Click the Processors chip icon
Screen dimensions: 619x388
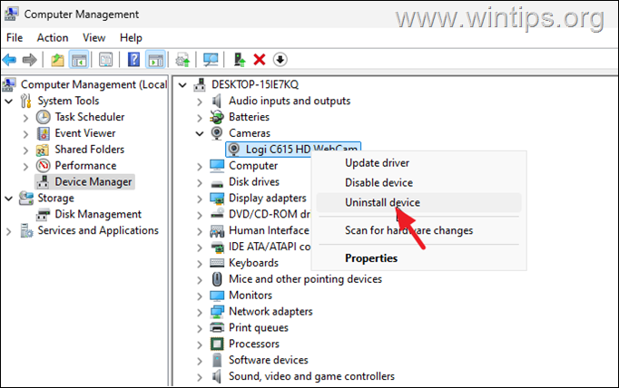tap(217, 344)
